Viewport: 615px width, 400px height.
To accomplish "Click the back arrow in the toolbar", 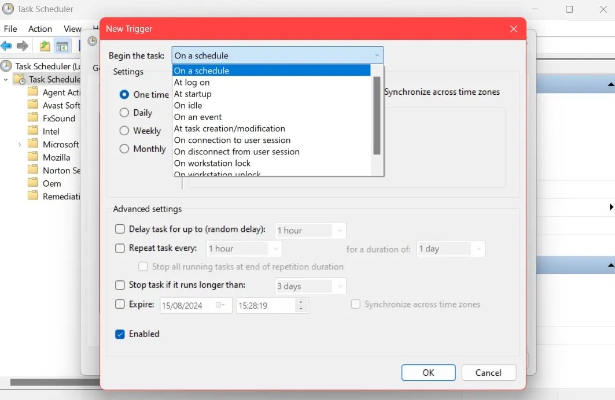I will click(7, 46).
